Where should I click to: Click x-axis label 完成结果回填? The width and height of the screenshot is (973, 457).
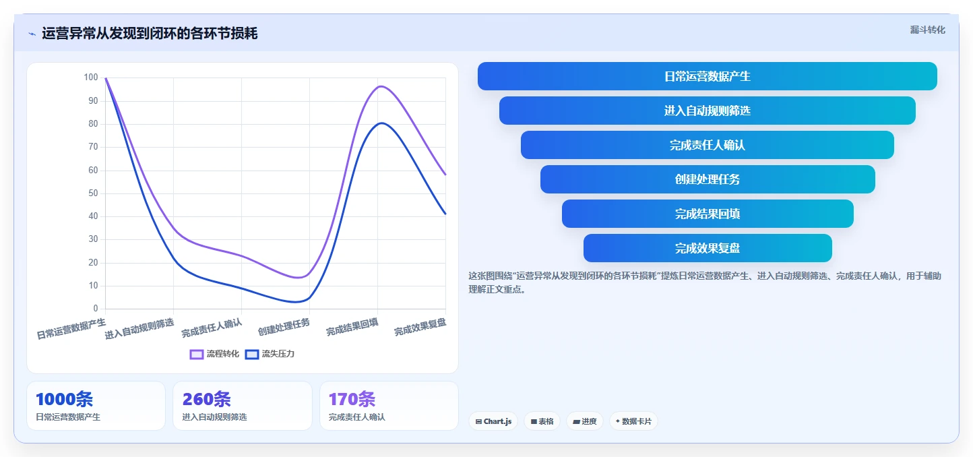pos(352,327)
